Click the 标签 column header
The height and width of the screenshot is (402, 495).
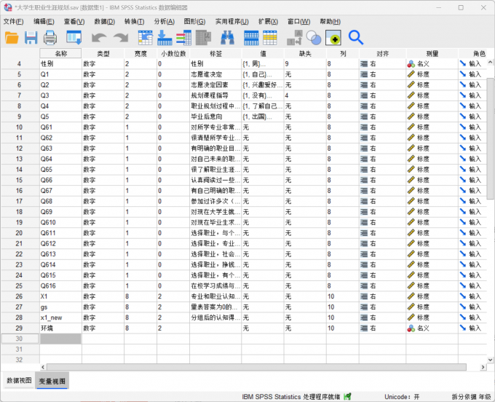(215, 54)
